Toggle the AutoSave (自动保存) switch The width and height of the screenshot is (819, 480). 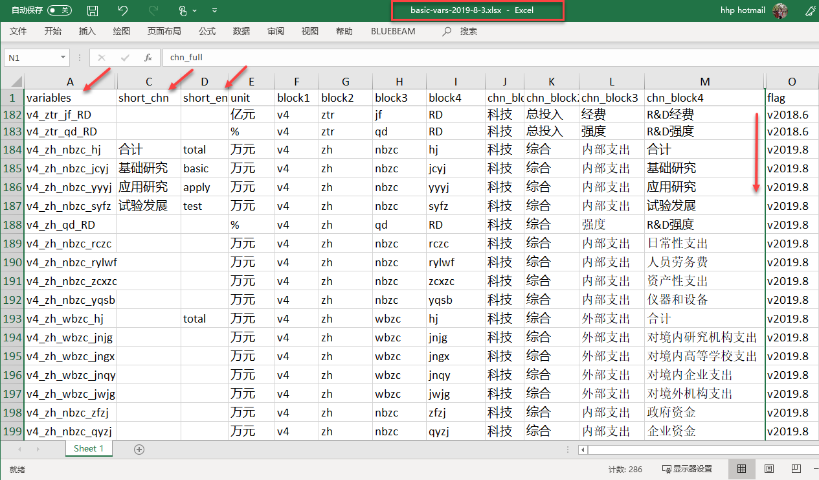pos(60,10)
